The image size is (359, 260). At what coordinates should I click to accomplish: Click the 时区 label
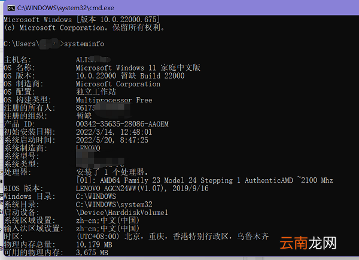coord(13,237)
